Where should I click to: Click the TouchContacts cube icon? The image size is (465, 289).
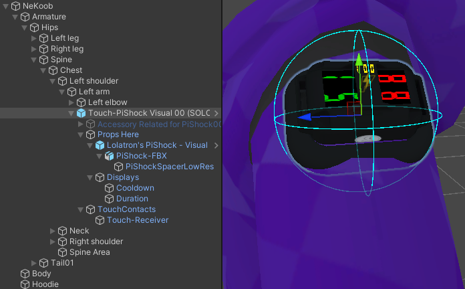[90, 209]
